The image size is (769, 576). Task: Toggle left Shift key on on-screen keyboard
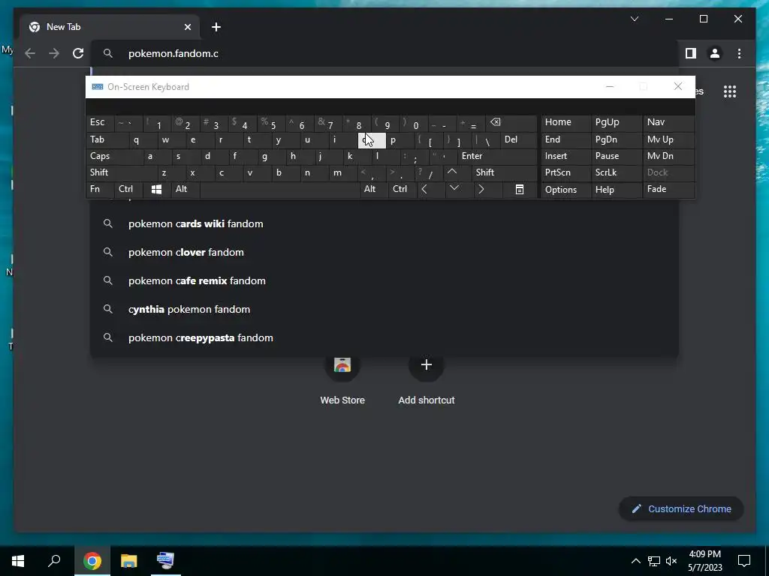click(122, 172)
